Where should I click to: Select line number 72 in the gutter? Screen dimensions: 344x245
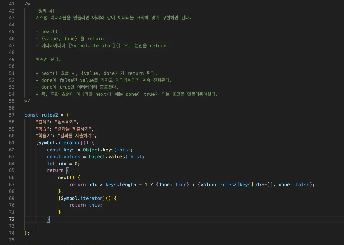[x=12, y=219]
